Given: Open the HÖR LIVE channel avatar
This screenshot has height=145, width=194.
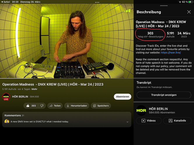Looking at the screenshot, I should tap(6, 97).
